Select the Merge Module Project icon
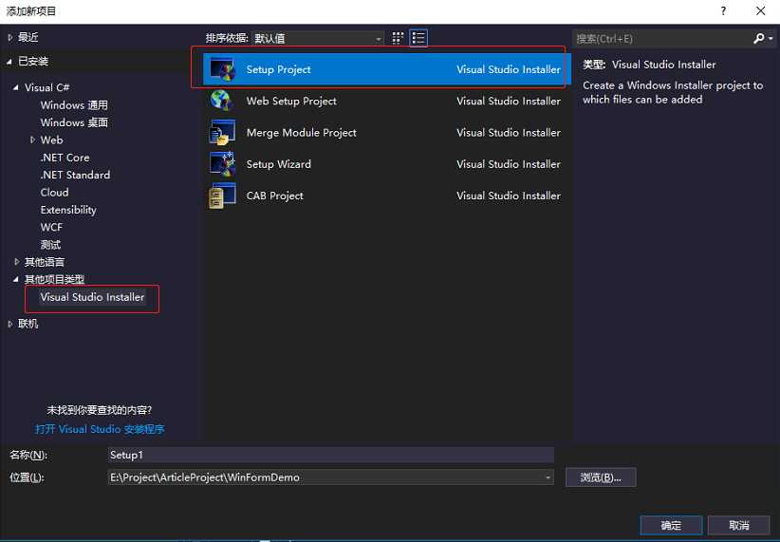Screen dimensions: 780x542 pos(222,132)
